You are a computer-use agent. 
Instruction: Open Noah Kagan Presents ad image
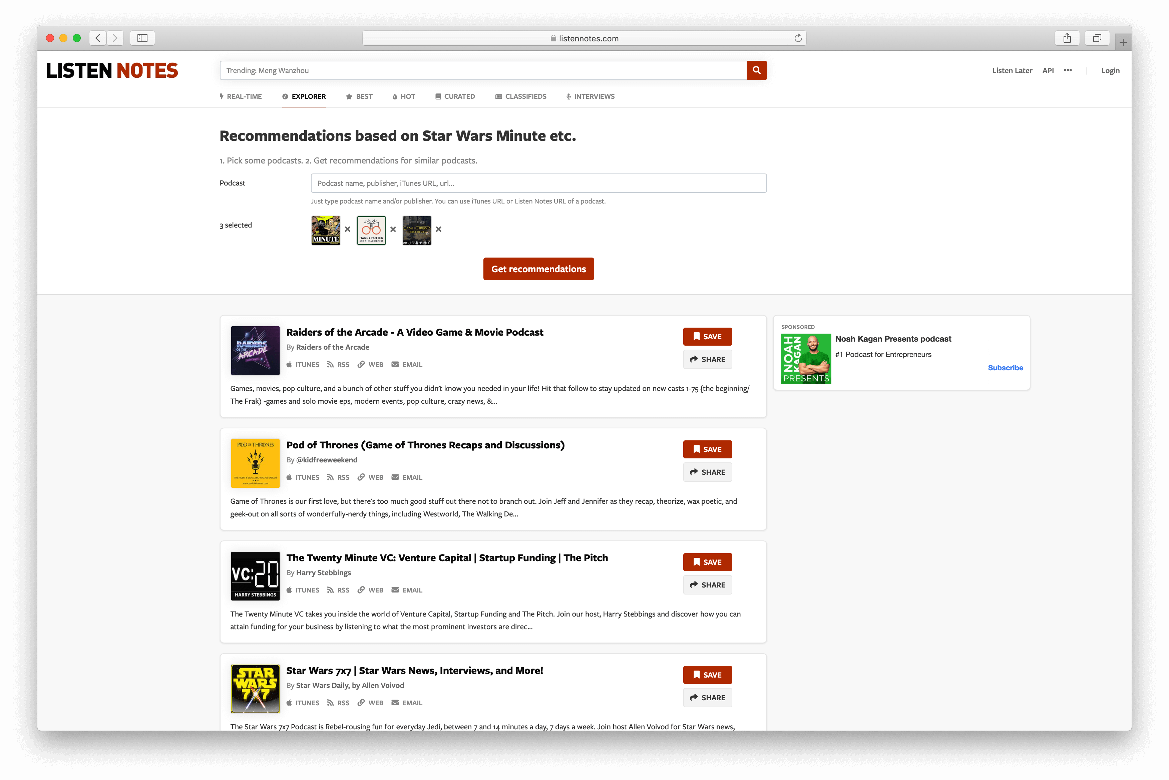pyautogui.click(x=806, y=359)
